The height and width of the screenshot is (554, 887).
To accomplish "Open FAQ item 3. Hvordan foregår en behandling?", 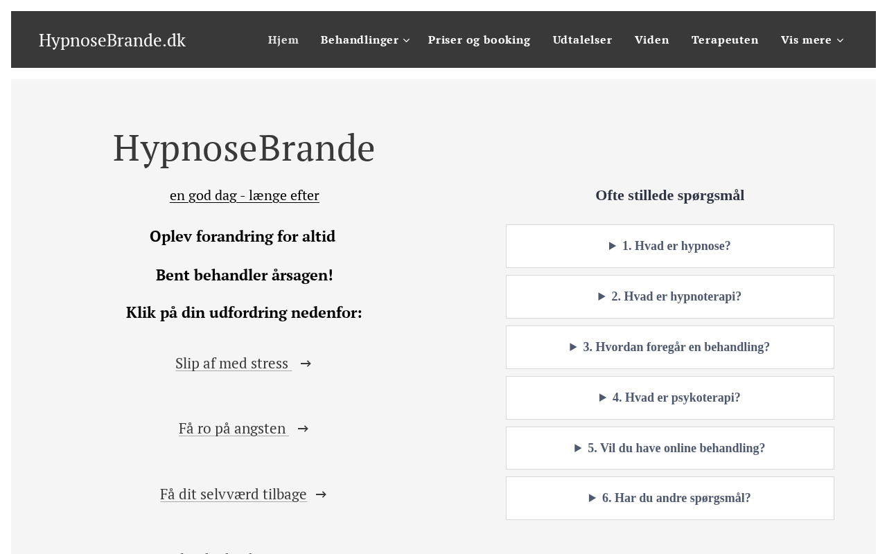I will 670,347.
